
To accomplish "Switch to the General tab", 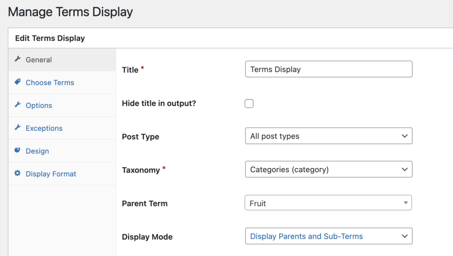I will [x=39, y=59].
